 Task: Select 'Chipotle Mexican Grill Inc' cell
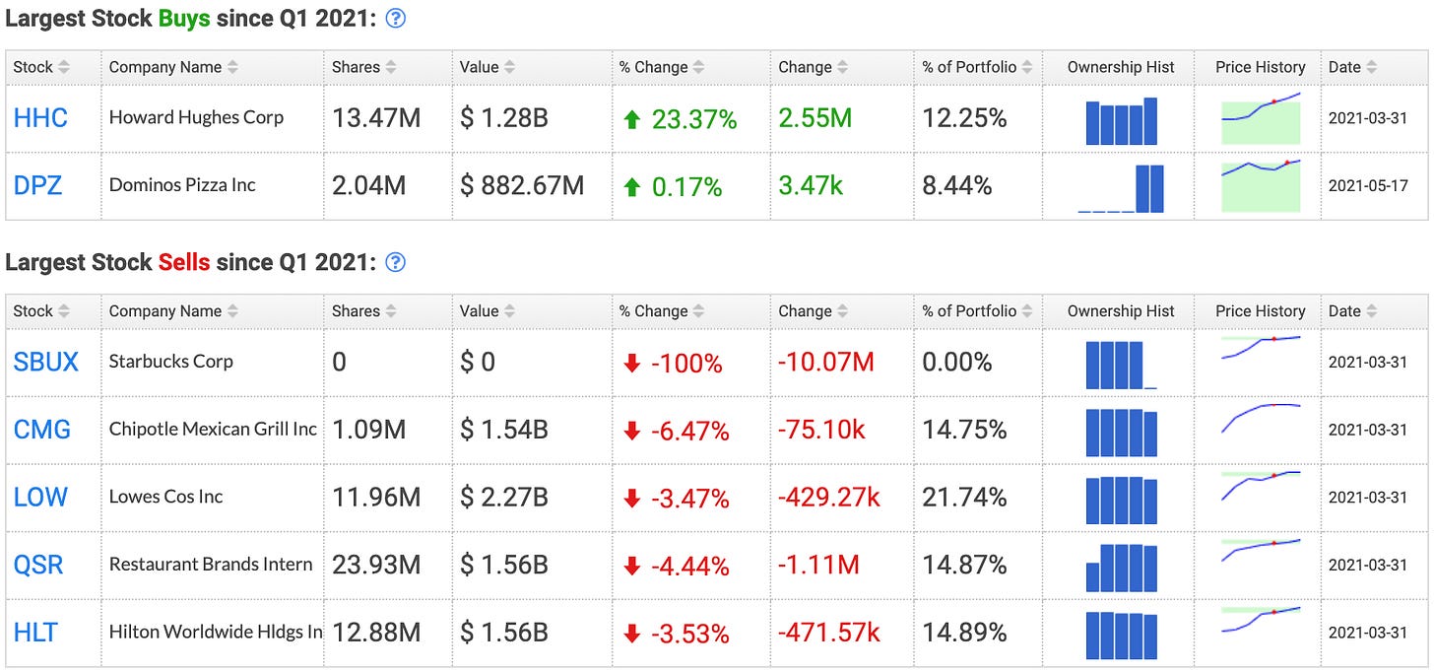213,430
